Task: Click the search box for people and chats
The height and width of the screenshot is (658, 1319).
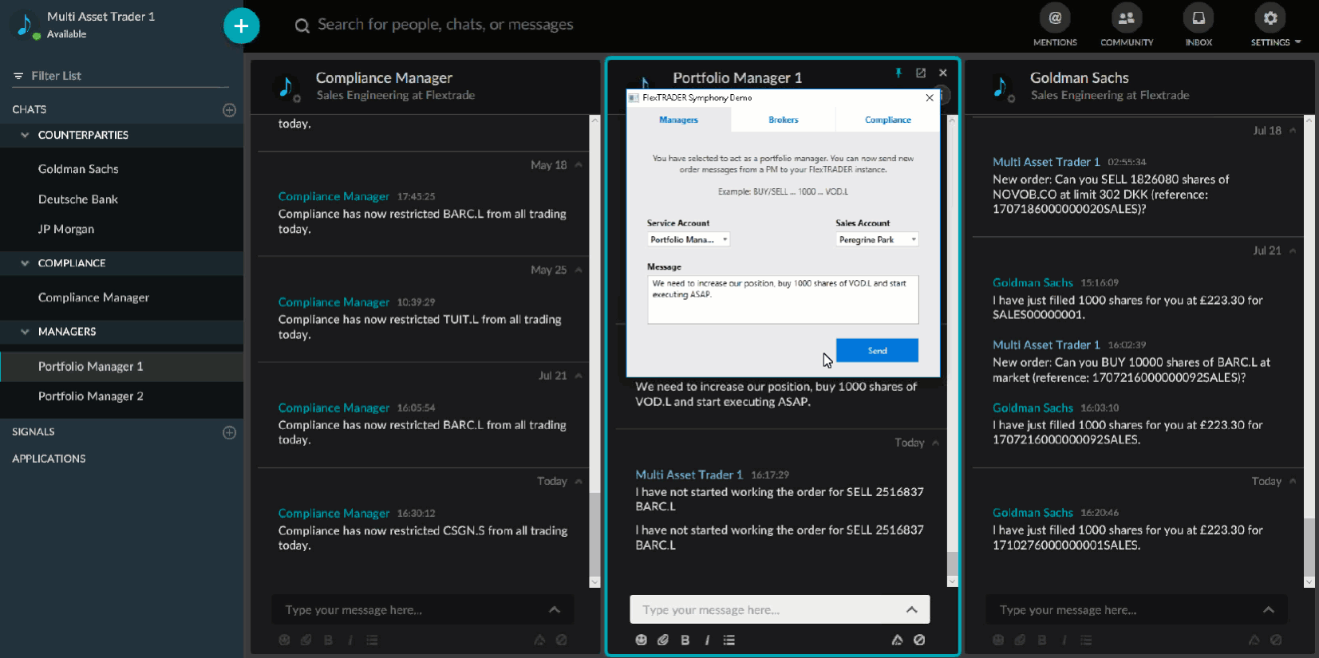Action: tap(445, 25)
